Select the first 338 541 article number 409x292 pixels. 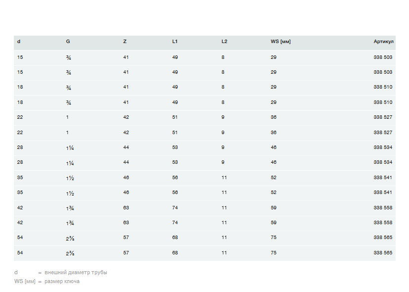(383, 177)
